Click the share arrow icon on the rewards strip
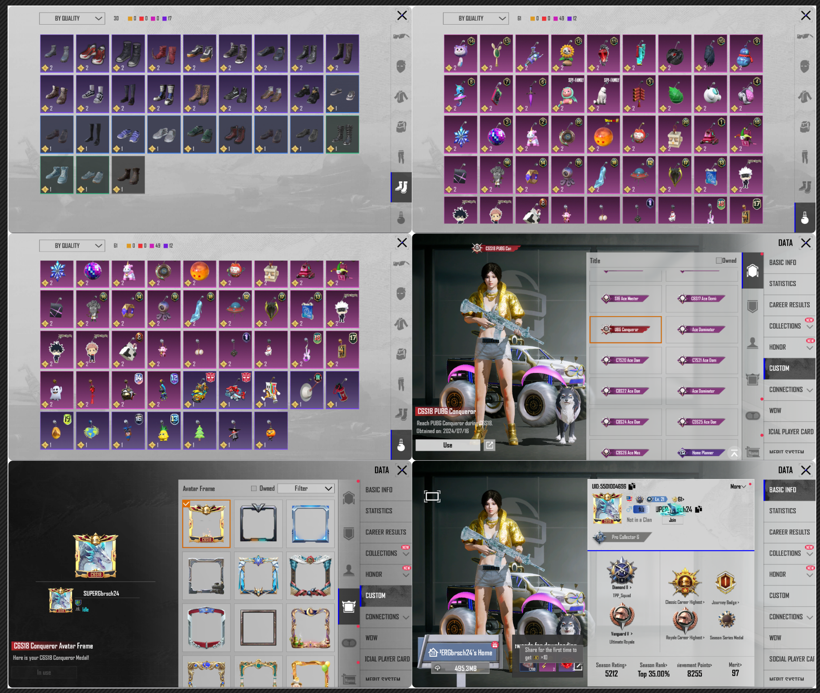Screen dimensions: 820x693 [578, 667]
